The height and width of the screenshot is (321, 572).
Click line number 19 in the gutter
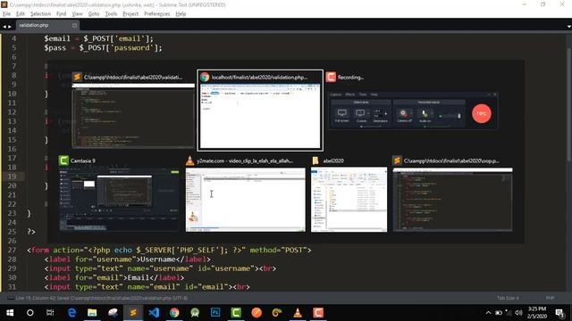pyautogui.click(x=12, y=177)
